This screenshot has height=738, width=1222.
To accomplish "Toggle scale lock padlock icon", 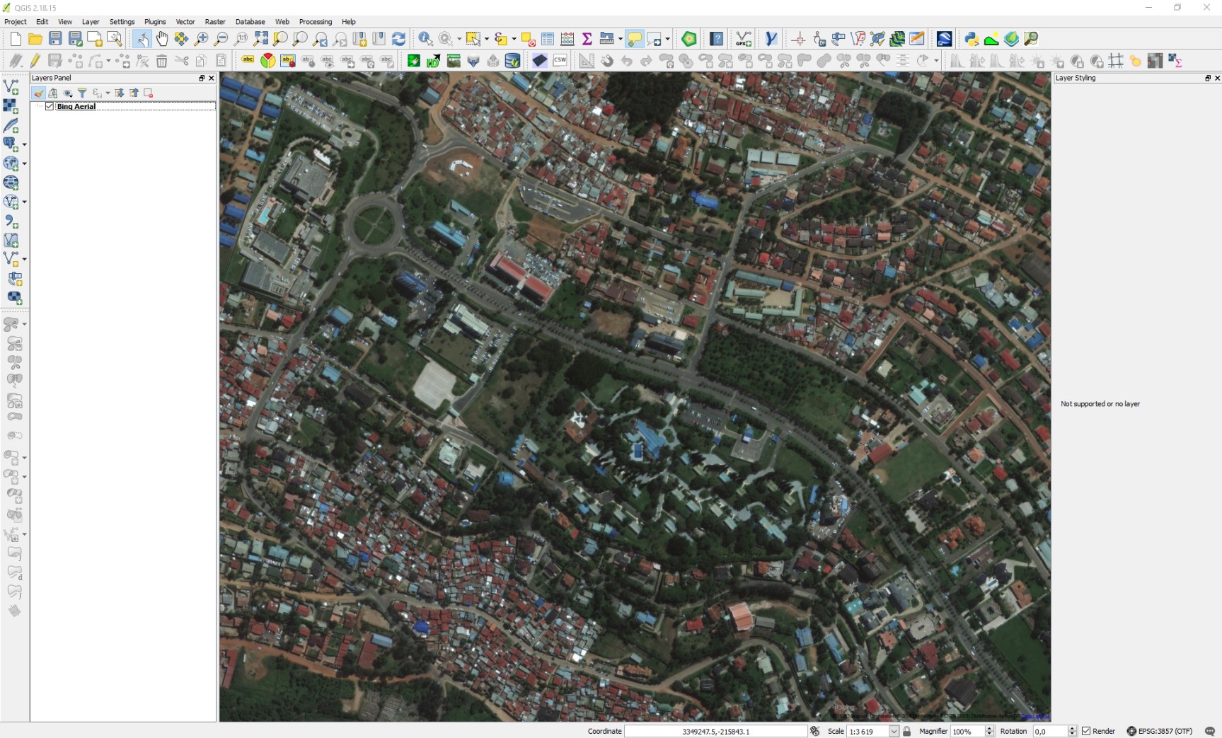I will tap(906, 731).
